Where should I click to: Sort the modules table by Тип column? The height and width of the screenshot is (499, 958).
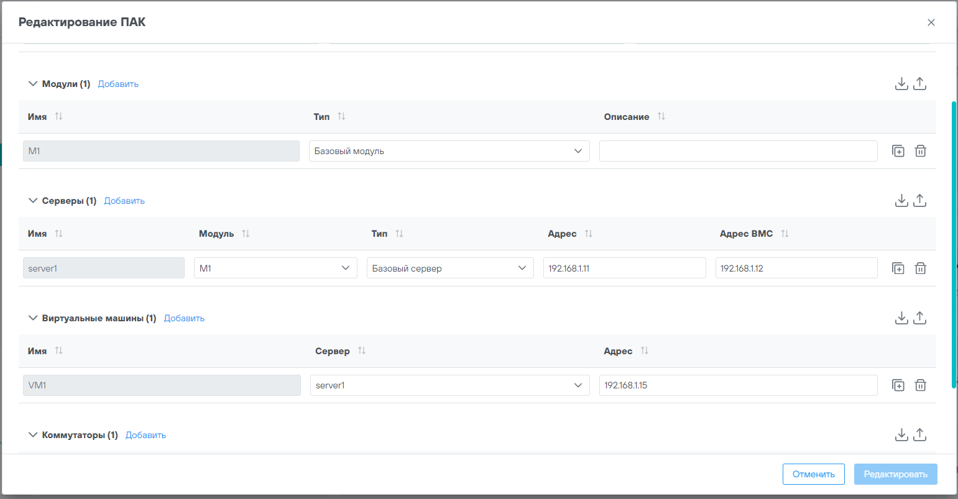(341, 117)
